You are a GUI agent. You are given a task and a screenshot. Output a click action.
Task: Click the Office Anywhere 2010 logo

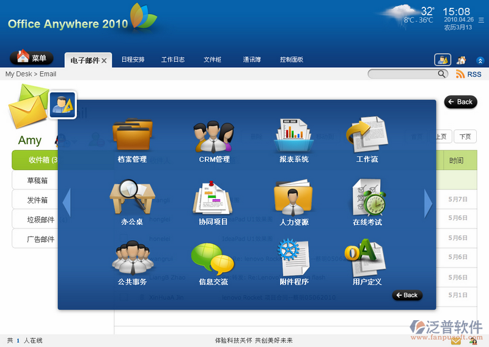click(x=83, y=19)
